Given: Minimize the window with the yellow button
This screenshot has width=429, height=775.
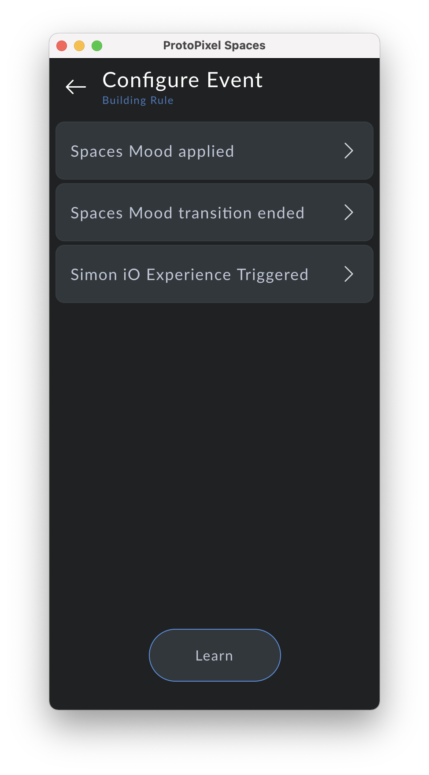Looking at the screenshot, I should pyautogui.click(x=79, y=46).
